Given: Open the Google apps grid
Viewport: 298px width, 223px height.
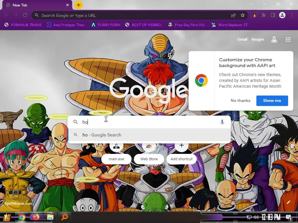Looking at the screenshot, I should point(288,39).
